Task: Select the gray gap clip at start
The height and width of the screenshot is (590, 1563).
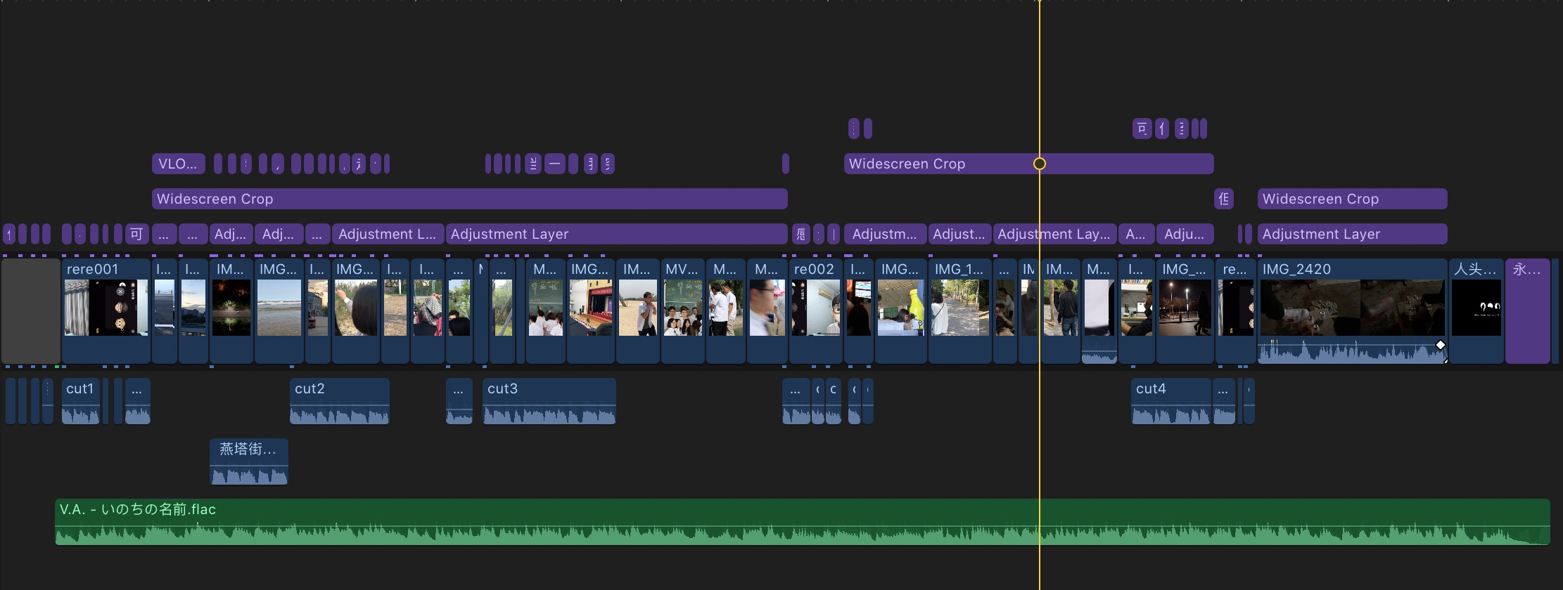Action: [30, 310]
